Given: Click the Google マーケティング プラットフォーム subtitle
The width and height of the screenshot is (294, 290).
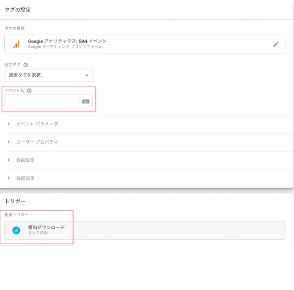Looking at the screenshot, I should tap(65, 47).
